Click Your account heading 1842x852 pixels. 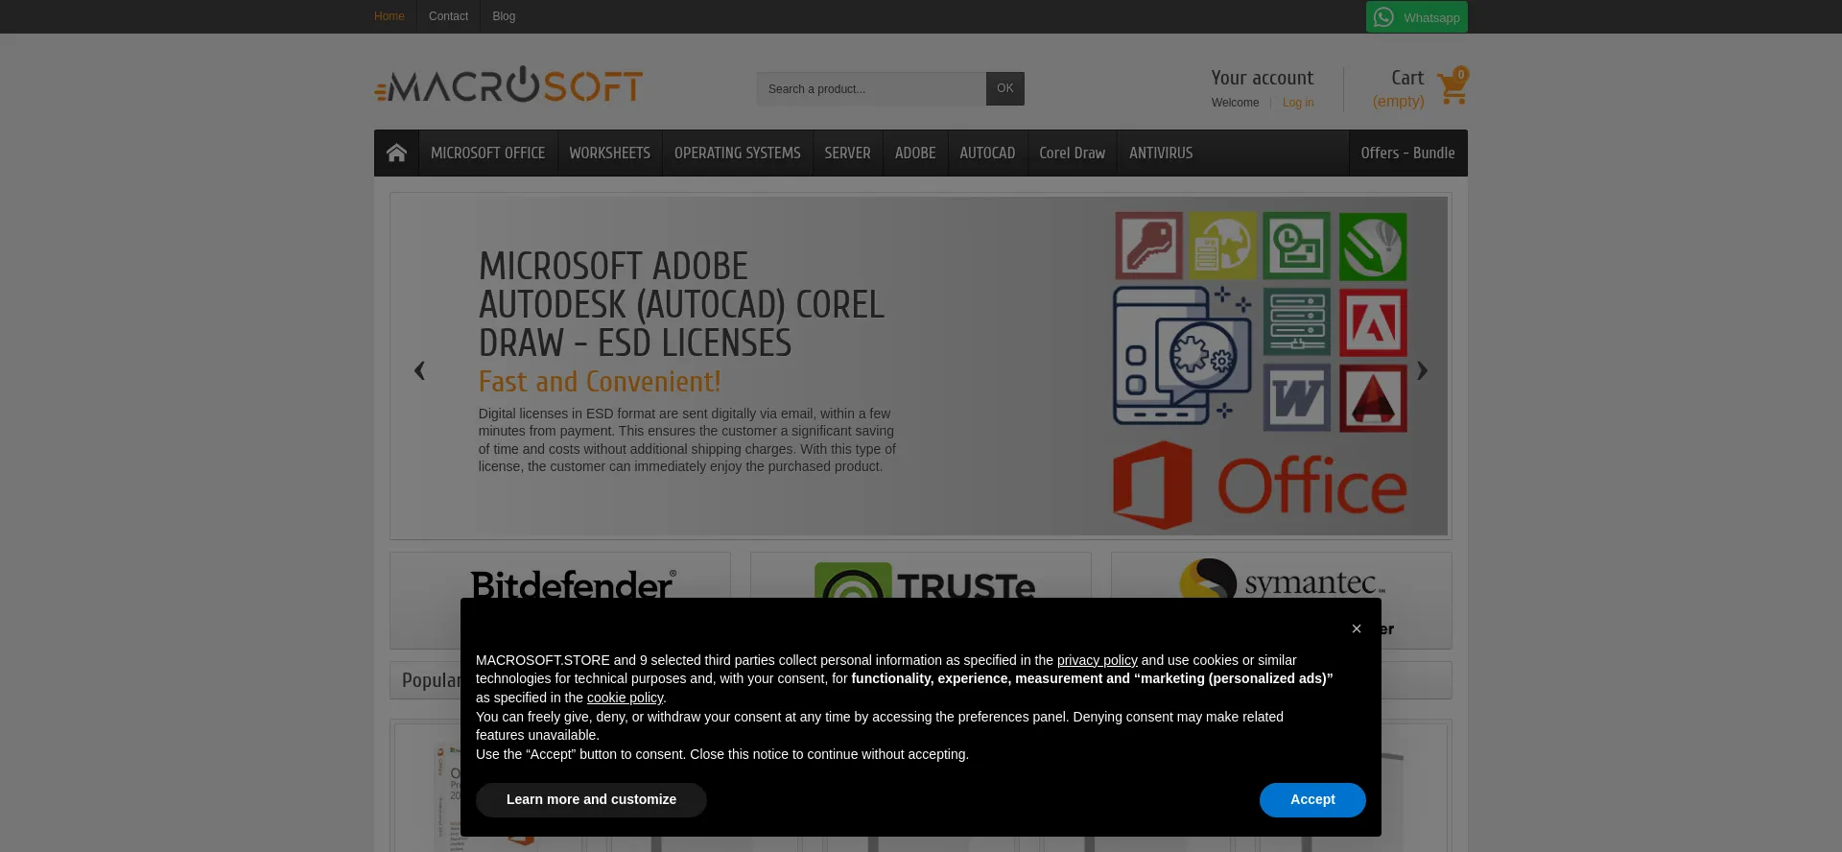click(x=1262, y=78)
